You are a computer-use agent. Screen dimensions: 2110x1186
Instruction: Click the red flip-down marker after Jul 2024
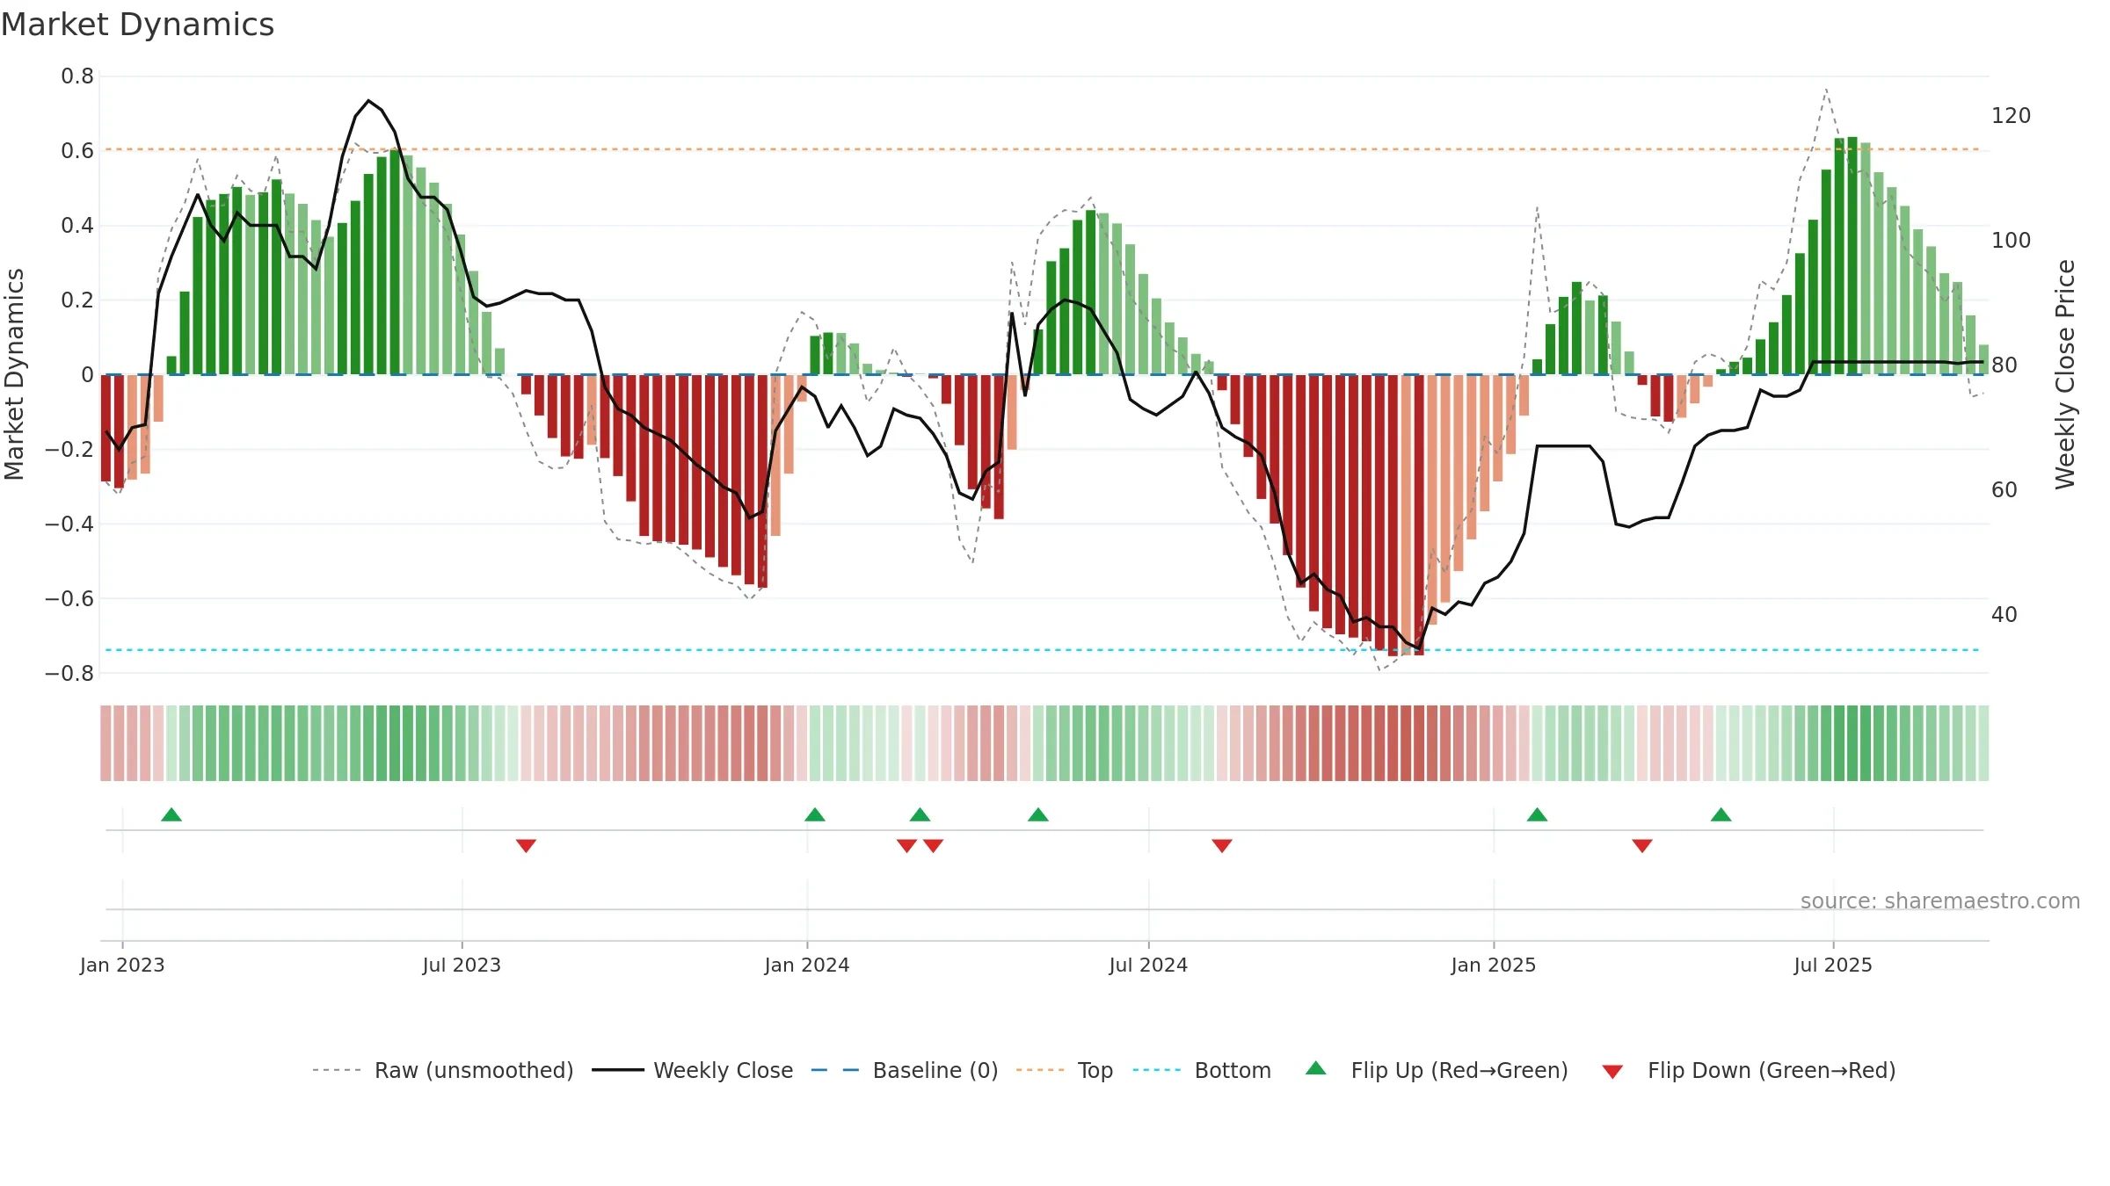[1222, 845]
